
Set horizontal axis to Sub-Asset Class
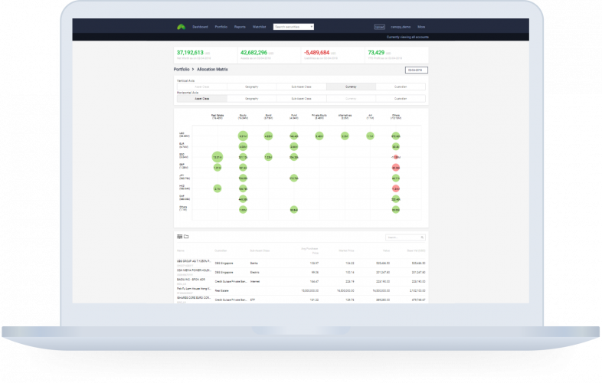302,99
